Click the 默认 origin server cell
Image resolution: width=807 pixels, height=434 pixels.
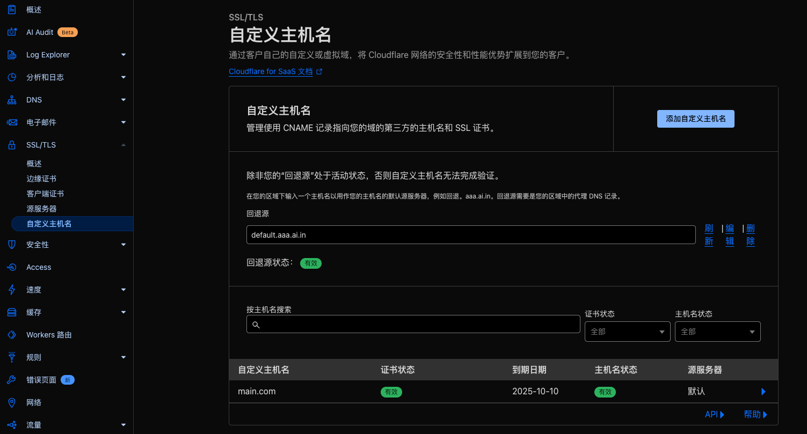pos(696,392)
